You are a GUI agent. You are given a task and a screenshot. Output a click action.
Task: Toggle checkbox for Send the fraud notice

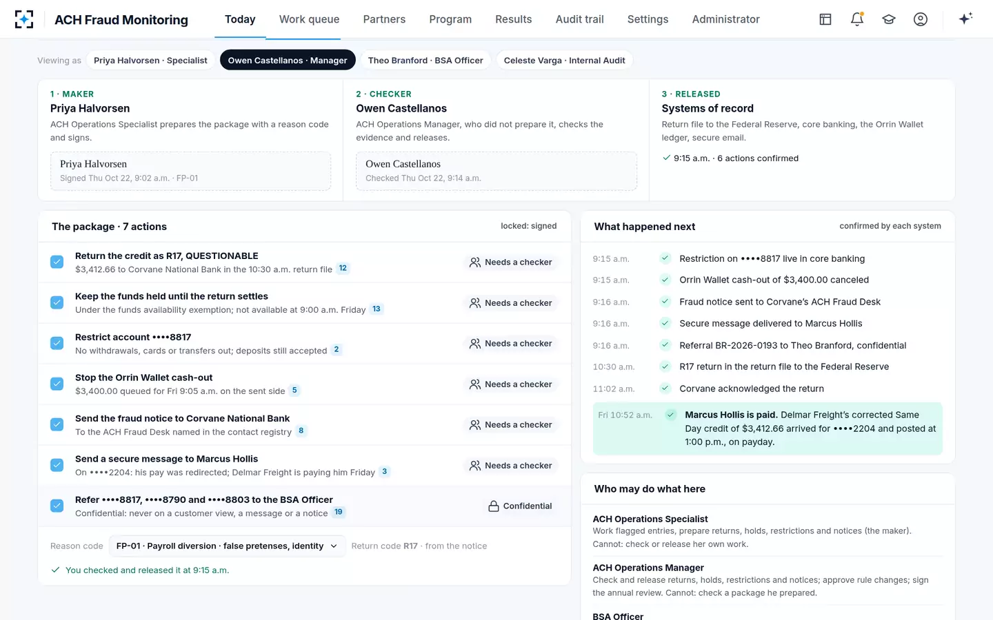pyautogui.click(x=57, y=425)
